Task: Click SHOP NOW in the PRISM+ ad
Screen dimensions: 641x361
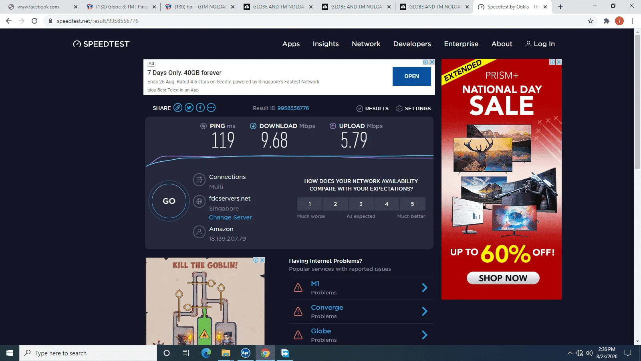Action: (503, 278)
